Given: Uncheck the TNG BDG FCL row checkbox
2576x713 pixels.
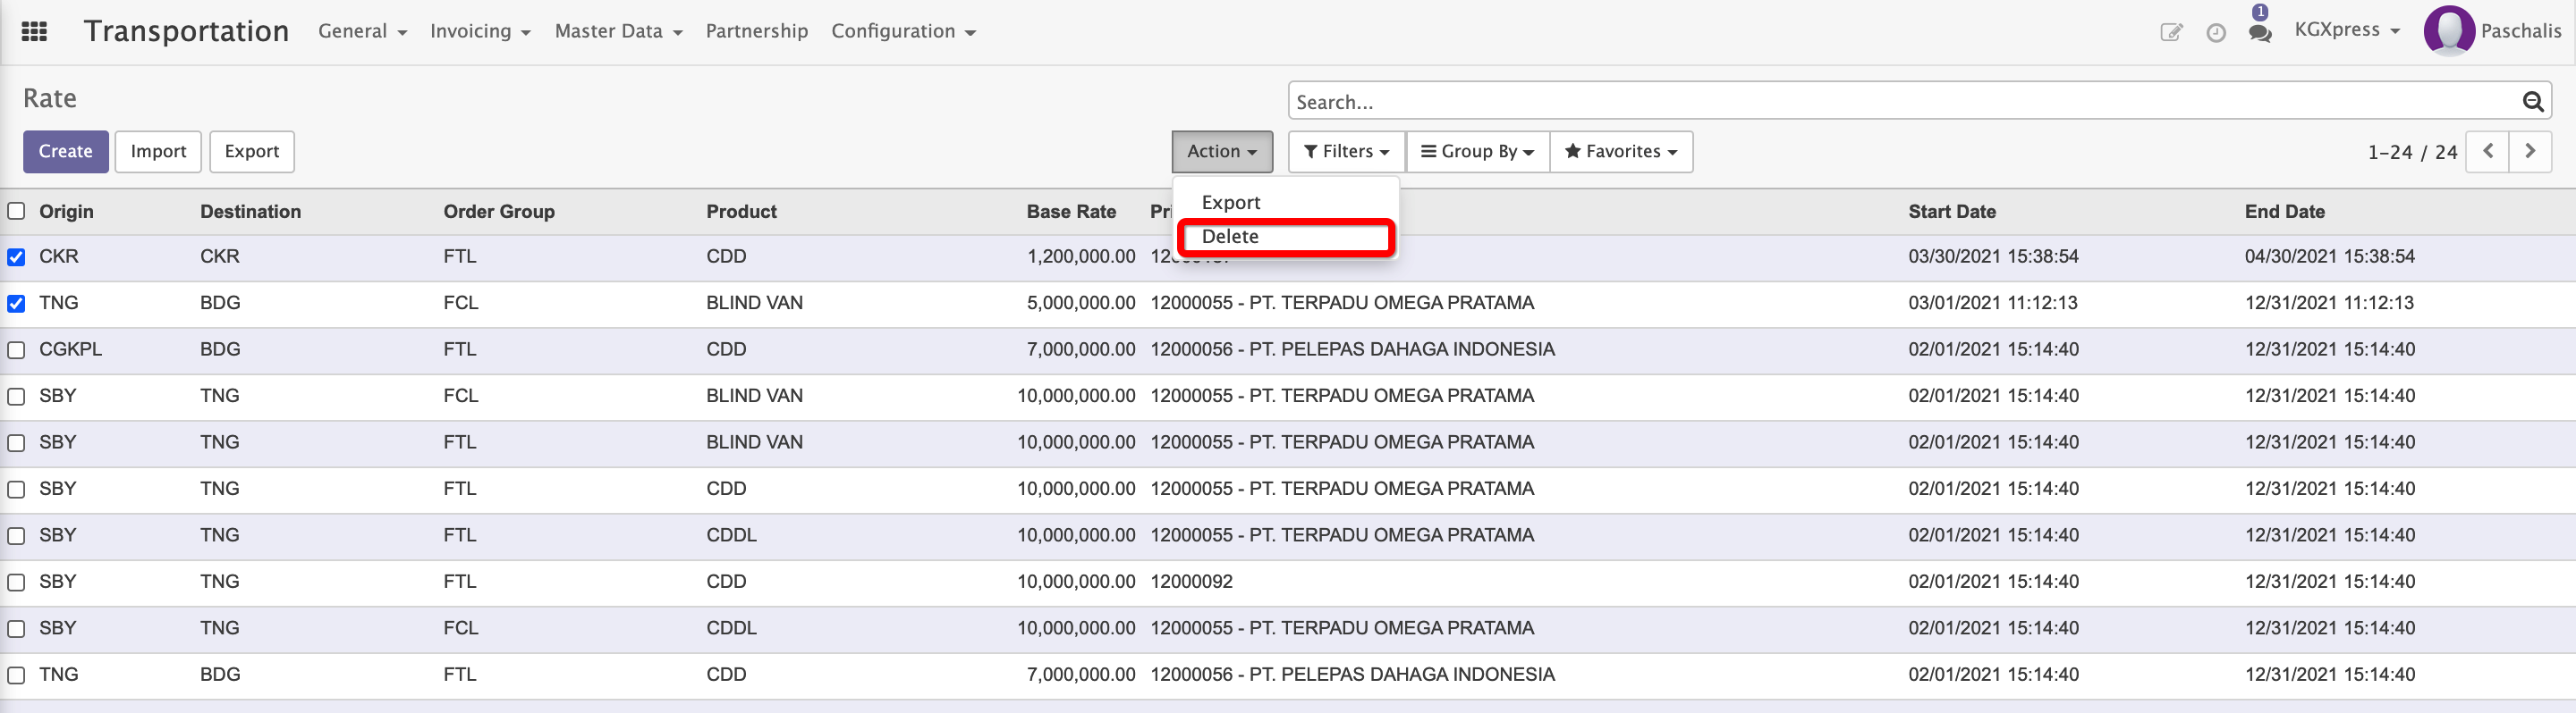Looking at the screenshot, I should pos(16,304).
